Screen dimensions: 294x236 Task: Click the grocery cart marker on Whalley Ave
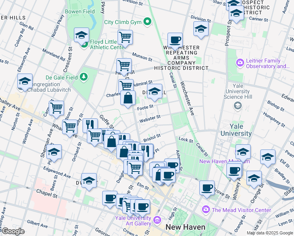click(x=70, y=127)
